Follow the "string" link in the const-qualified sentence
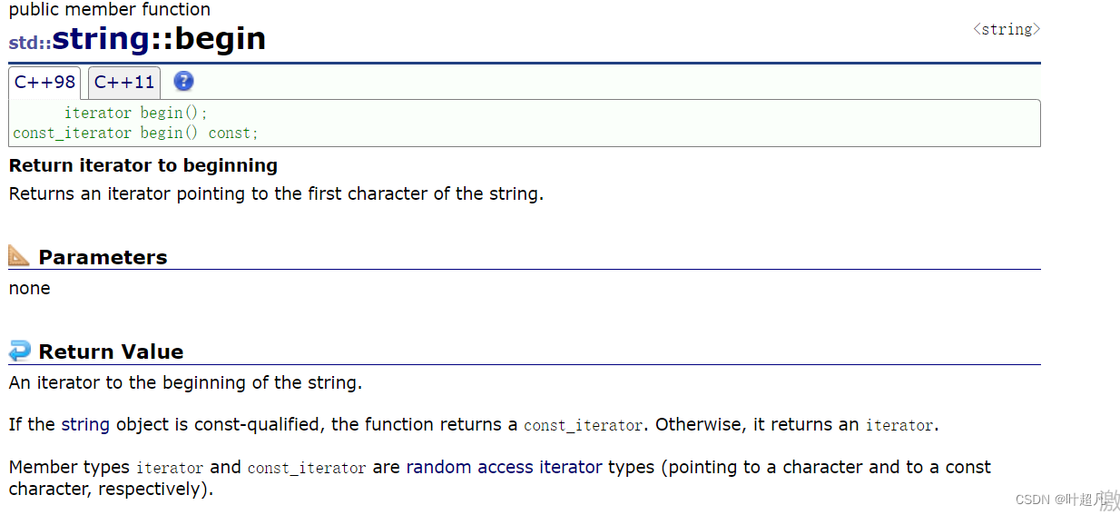Image resolution: width=1120 pixels, height=515 pixels. [x=85, y=424]
